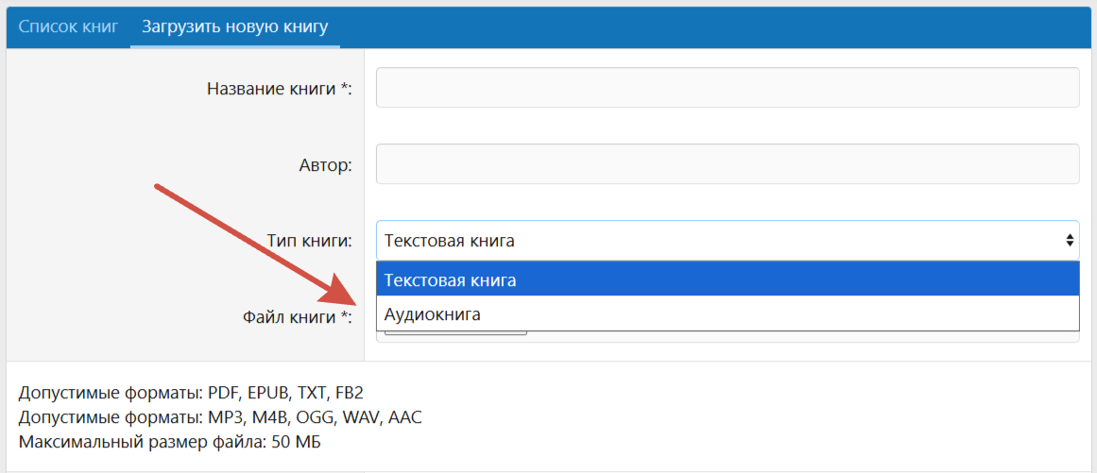Click the Тип книги label
Image resolution: width=1097 pixels, height=473 pixels.
(309, 241)
